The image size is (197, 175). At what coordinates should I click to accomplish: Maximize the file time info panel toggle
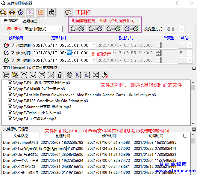[x=194, y=129]
